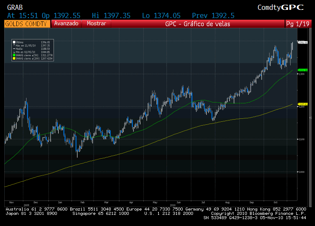The height and width of the screenshot is (226, 315).
Task: Click the Lo 1374.05 value
Action: pyautogui.click(x=161, y=15)
